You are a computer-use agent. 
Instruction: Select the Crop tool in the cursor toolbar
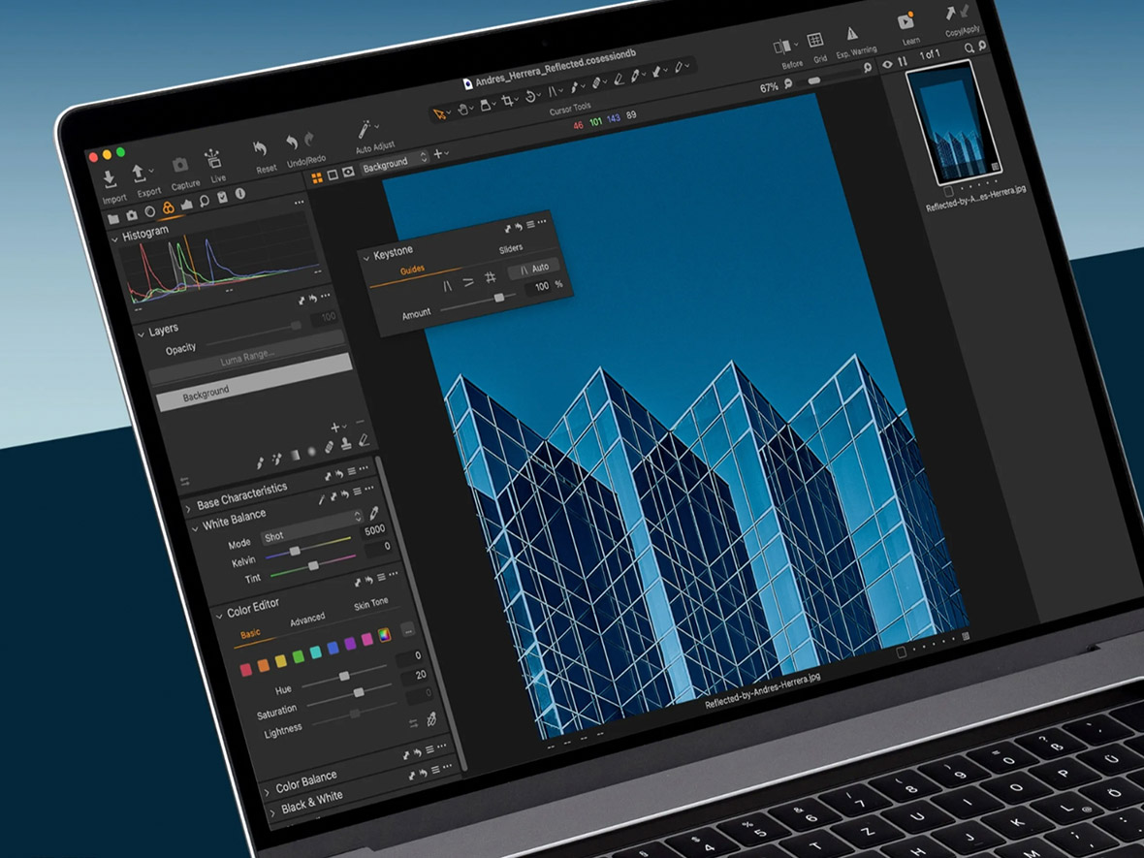506,100
